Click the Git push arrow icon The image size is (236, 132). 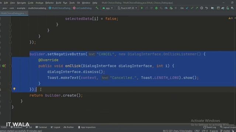click(x=197, y=8)
